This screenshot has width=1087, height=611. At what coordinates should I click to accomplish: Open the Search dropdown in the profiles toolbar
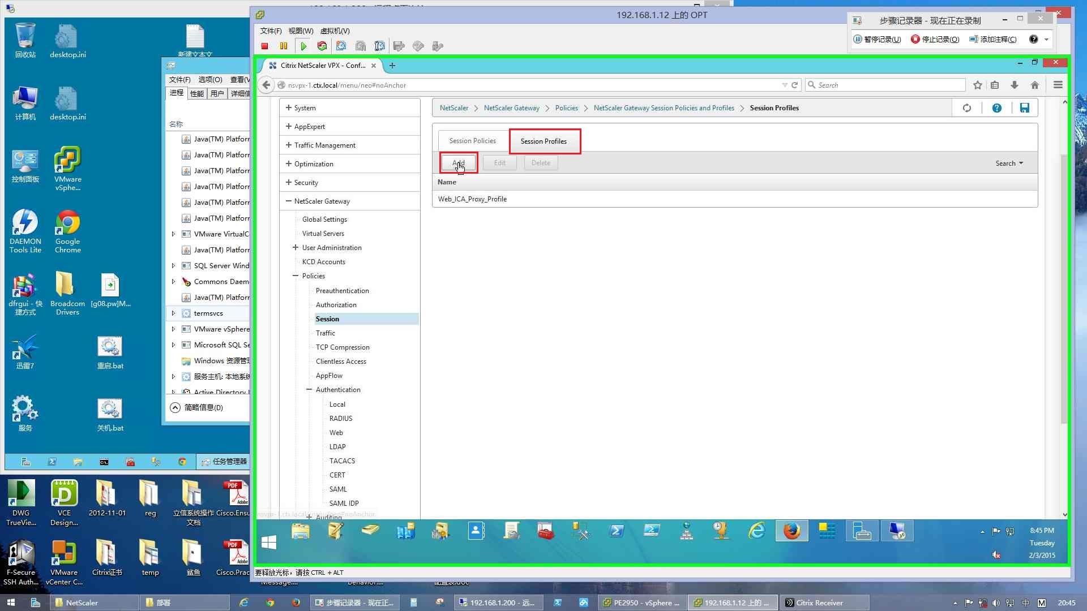click(1009, 163)
